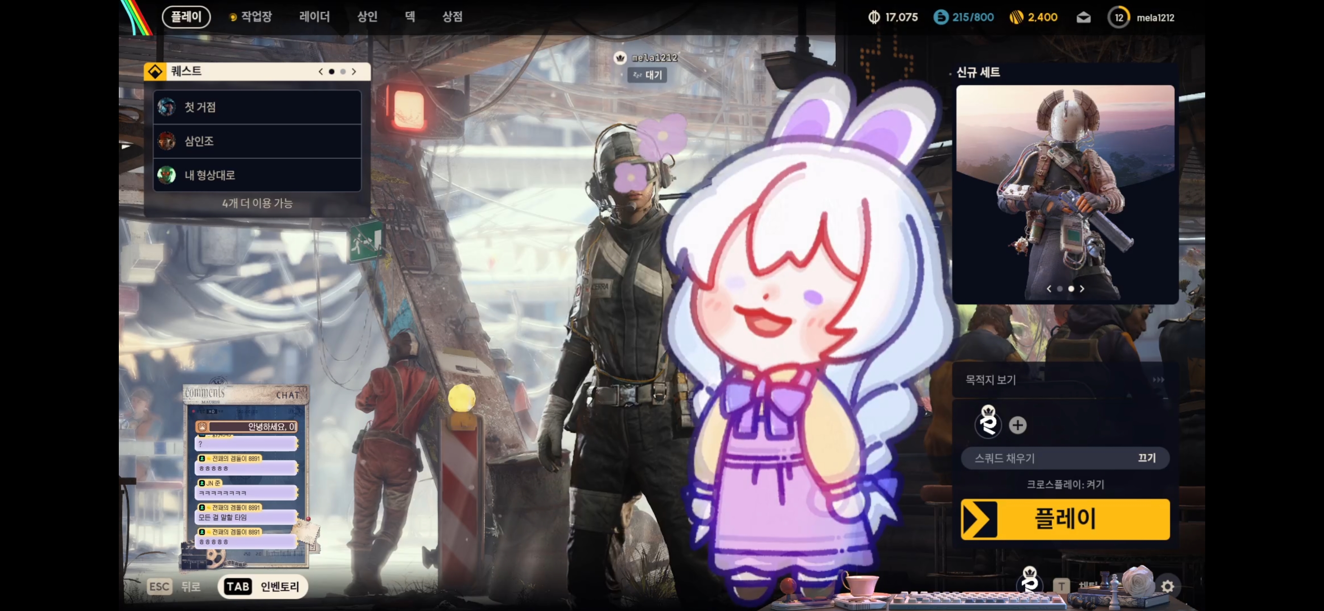The height and width of the screenshot is (611, 1324).
Task: Click the yellow diamond quest icon
Action: pos(155,71)
